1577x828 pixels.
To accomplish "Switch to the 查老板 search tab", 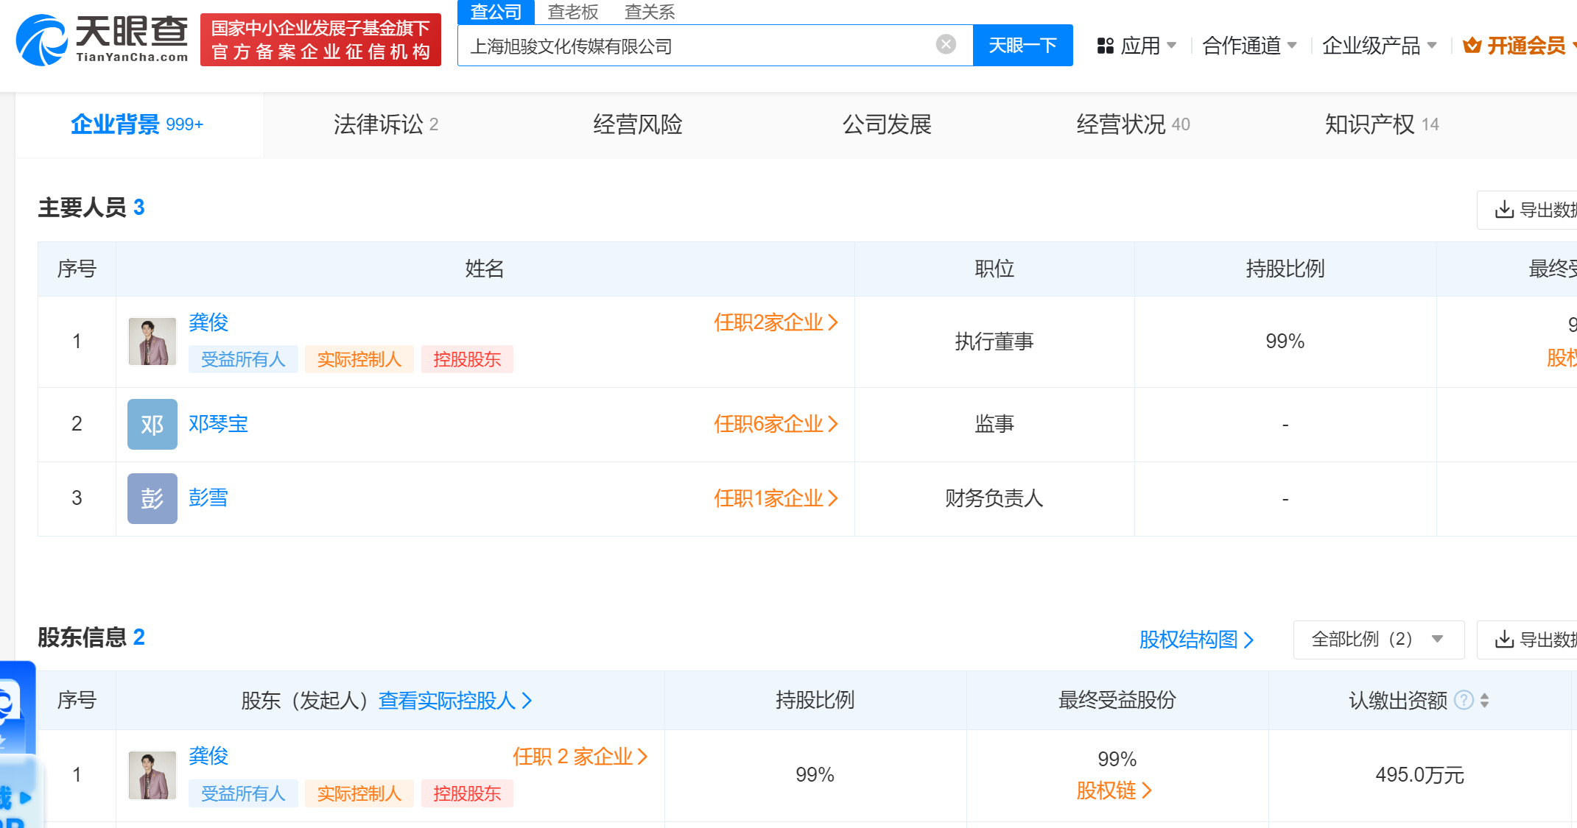I will click(573, 12).
